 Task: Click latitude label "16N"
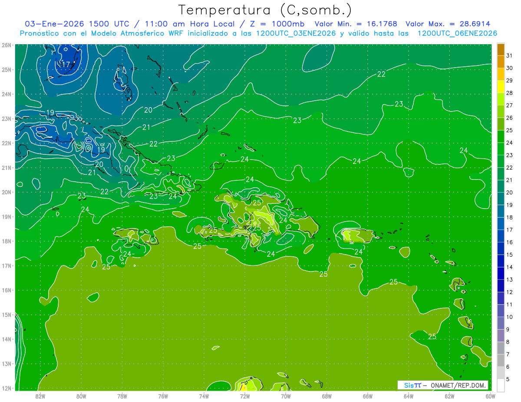(7, 290)
